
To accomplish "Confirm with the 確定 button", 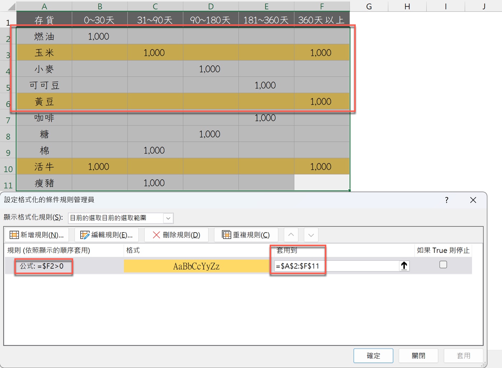I will [x=373, y=355].
